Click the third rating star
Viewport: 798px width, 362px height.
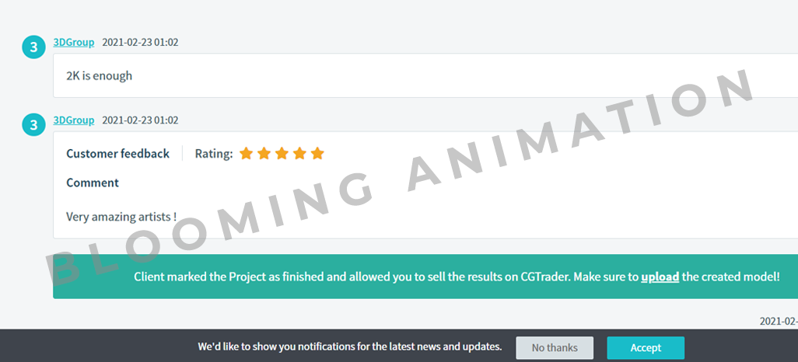282,153
